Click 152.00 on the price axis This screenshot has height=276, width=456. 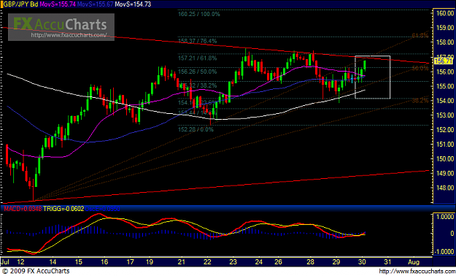pos(444,129)
